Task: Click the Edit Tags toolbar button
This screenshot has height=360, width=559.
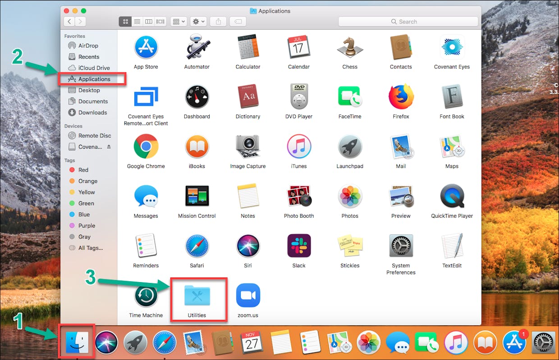Action: tap(238, 21)
